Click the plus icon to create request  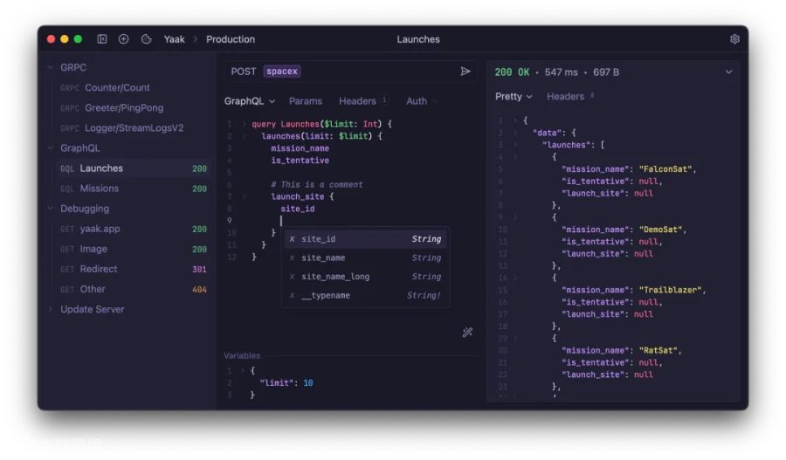[123, 39]
